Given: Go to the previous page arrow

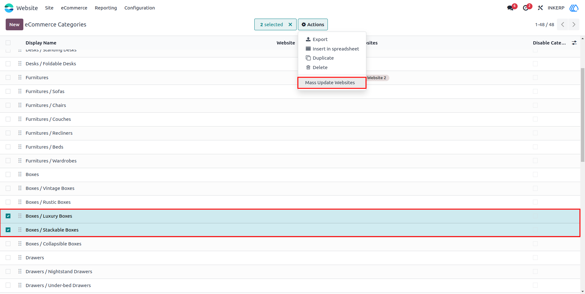Looking at the screenshot, I should click(563, 25).
